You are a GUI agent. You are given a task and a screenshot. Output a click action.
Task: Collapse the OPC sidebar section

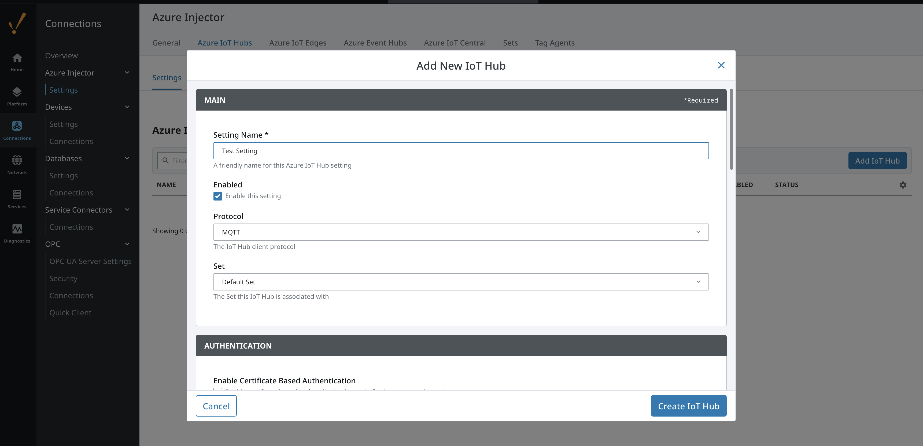(x=127, y=244)
